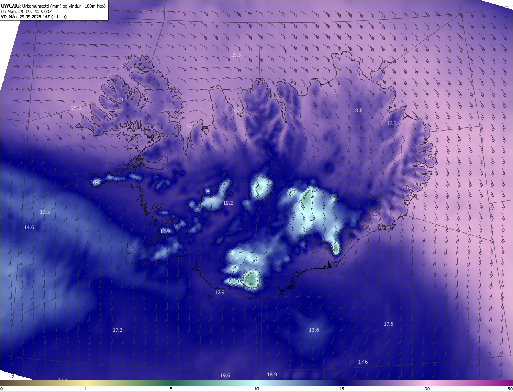Viewport: 513px width, 392px height.
Task: Click the initial time line 'IT: Mán. 29. 09. 2025 03Z'
Action: [26, 11]
